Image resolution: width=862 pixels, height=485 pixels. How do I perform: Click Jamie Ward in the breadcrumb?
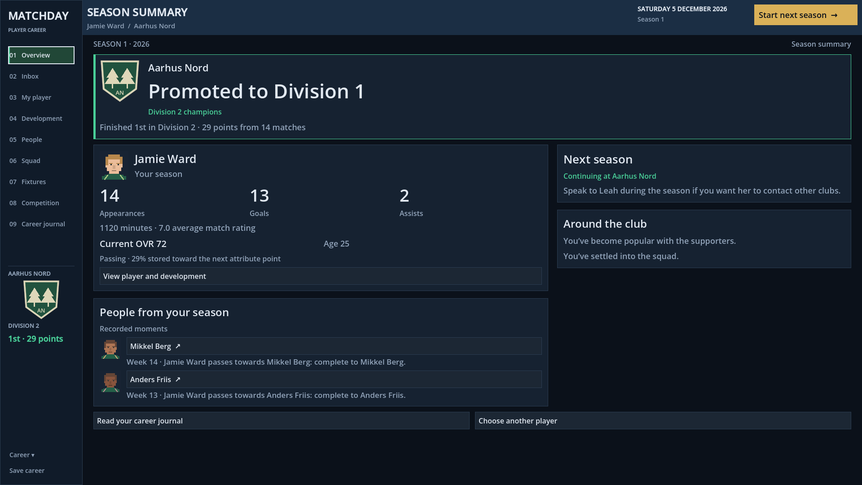coord(106,26)
